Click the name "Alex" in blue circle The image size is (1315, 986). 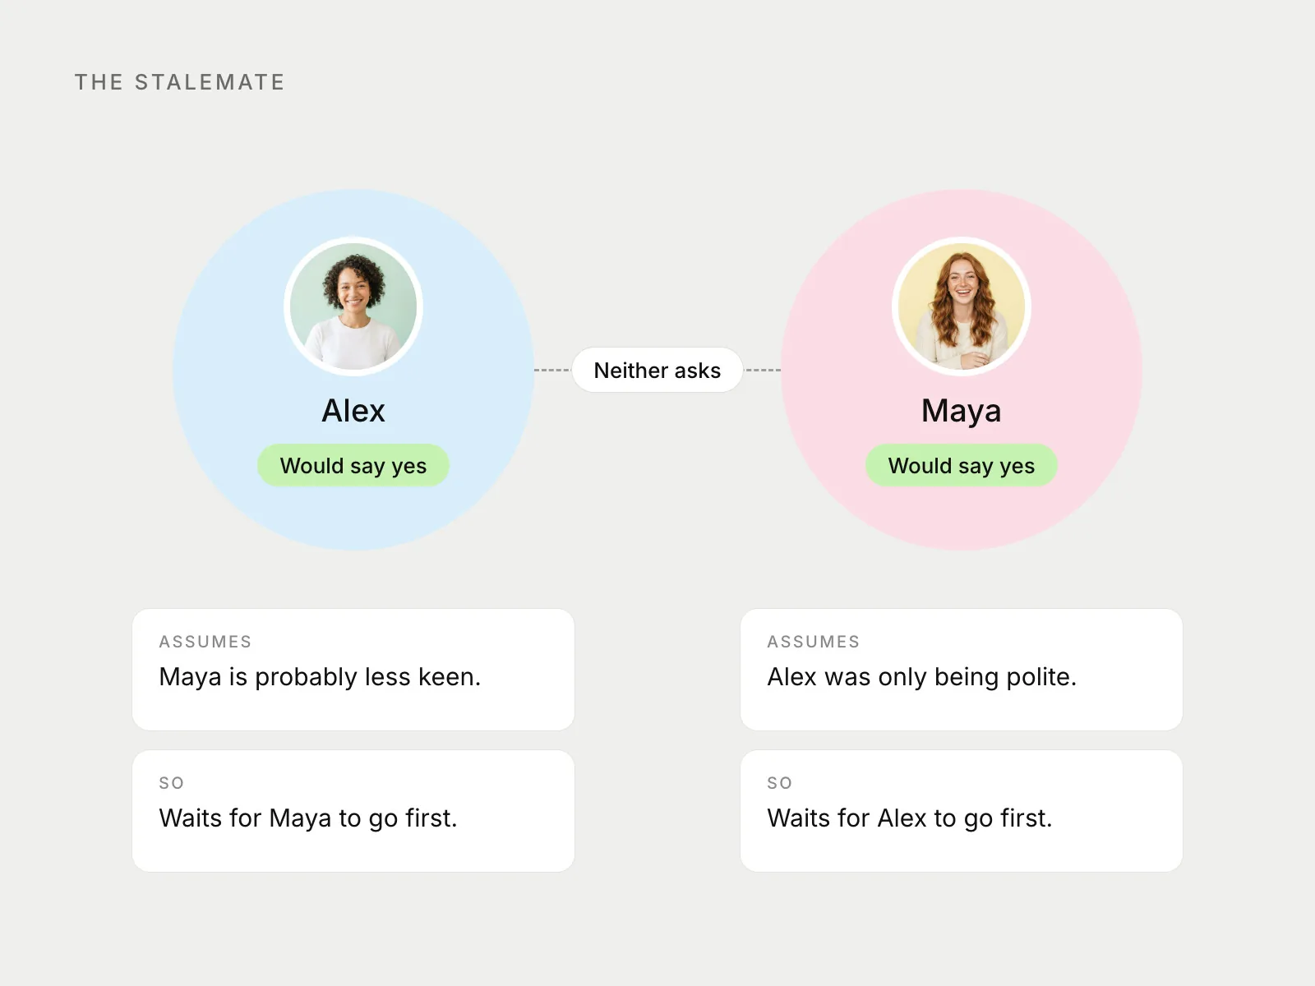pos(353,411)
